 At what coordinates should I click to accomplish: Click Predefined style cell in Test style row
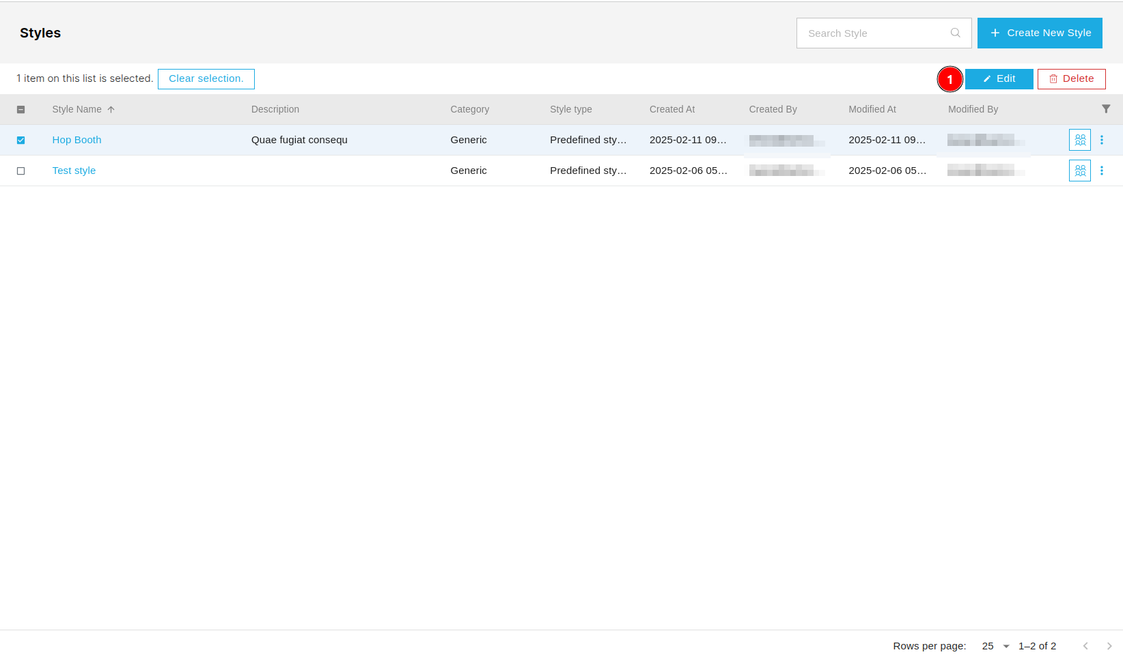coord(588,171)
